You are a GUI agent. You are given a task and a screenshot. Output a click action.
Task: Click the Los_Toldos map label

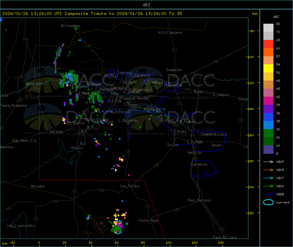130,186
